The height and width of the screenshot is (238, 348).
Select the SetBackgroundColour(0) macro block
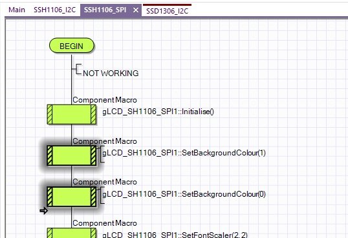72,197
